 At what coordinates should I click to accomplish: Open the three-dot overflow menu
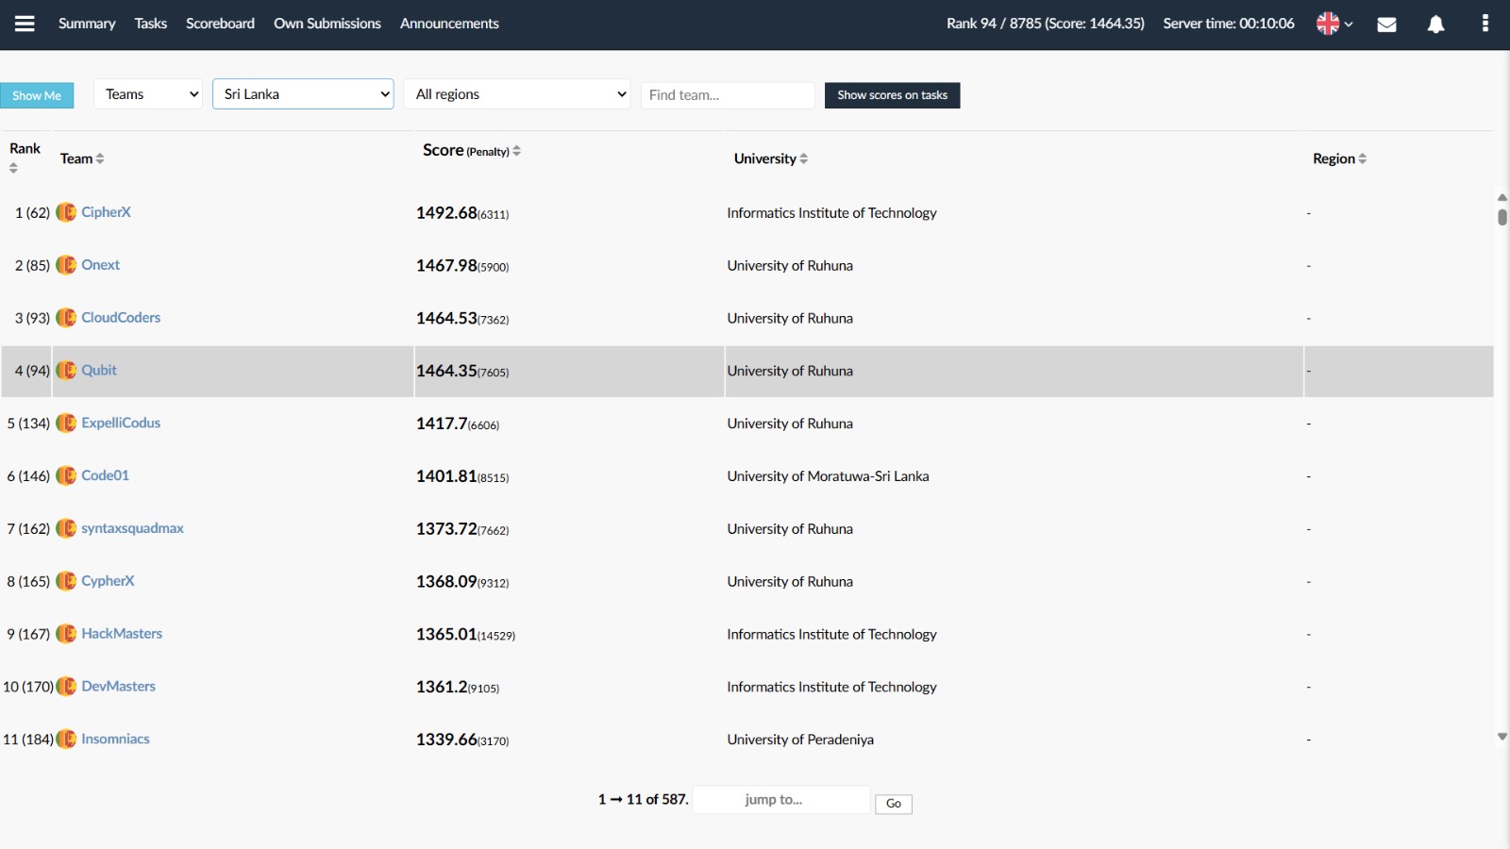(1485, 24)
